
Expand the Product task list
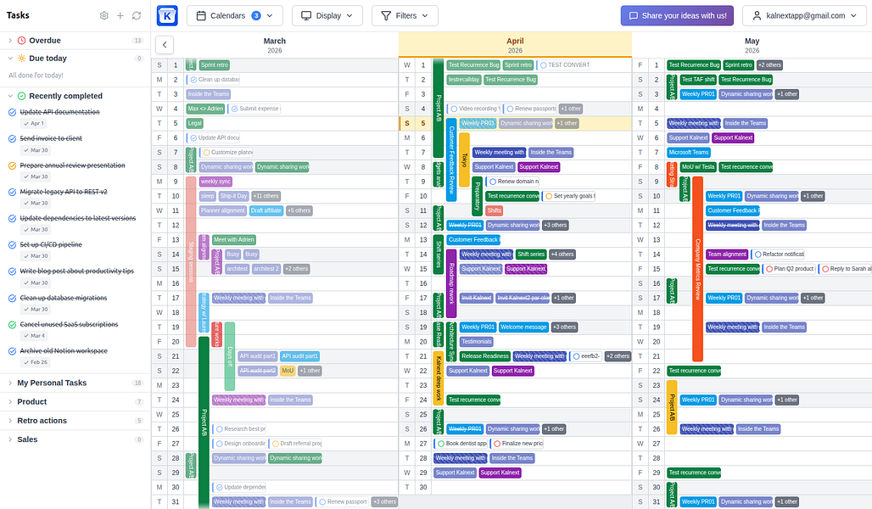point(10,401)
